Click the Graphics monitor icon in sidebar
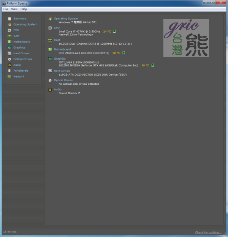Screen dimensions: 228x237 tap(9, 47)
